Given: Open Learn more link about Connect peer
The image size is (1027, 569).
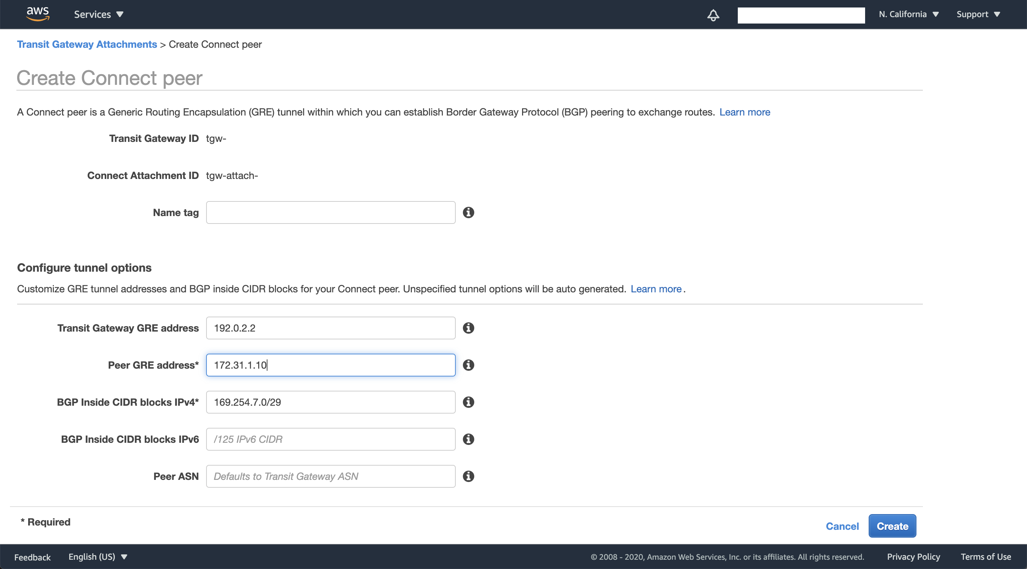Looking at the screenshot, I should (744, 112).
